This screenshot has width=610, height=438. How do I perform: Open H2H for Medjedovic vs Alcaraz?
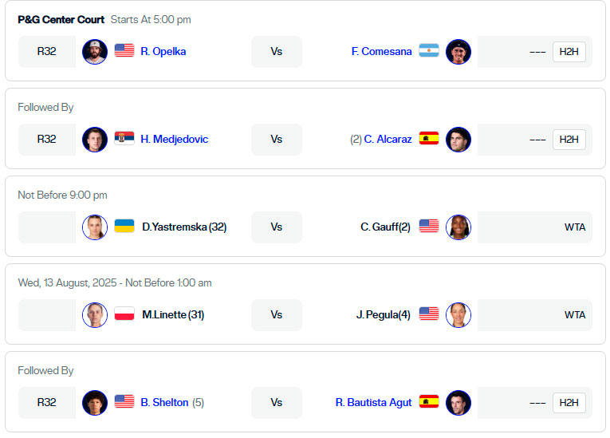click(569, 140)
